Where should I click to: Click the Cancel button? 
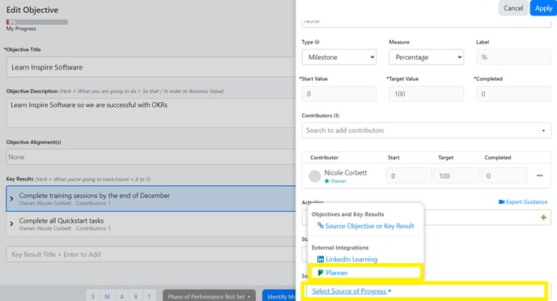click(513, 8)
